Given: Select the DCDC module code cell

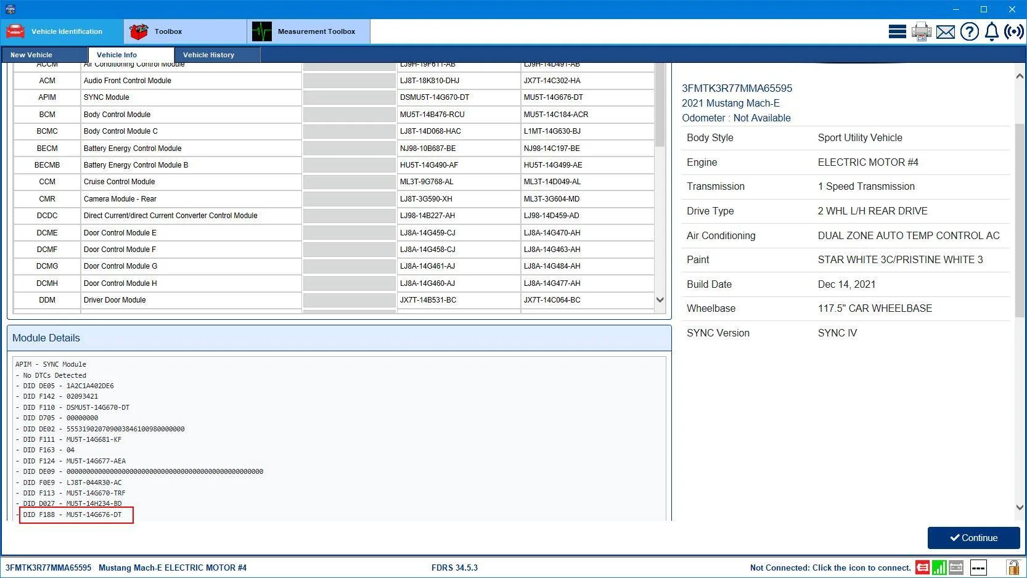Looking at the screenshot, I should (47, 216).
